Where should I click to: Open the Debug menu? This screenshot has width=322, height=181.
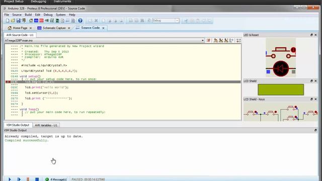tap(48, 15)
